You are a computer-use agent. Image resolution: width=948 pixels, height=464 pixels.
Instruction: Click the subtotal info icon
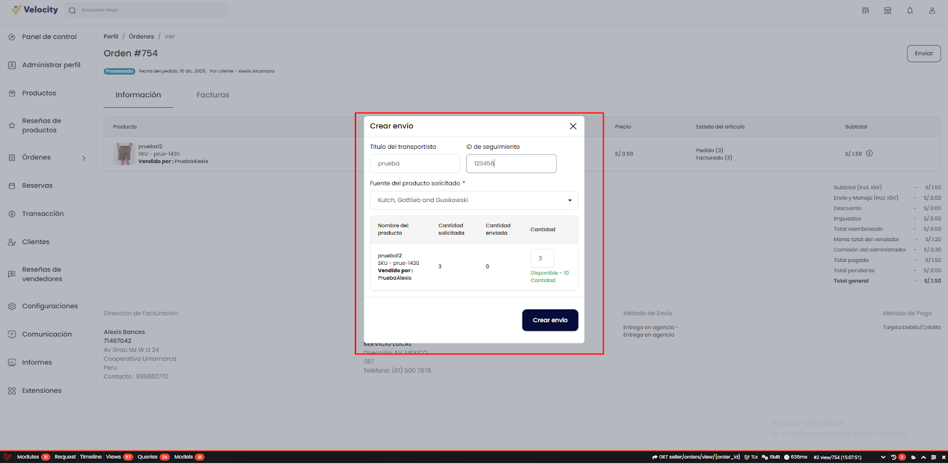tap(869, 153)
